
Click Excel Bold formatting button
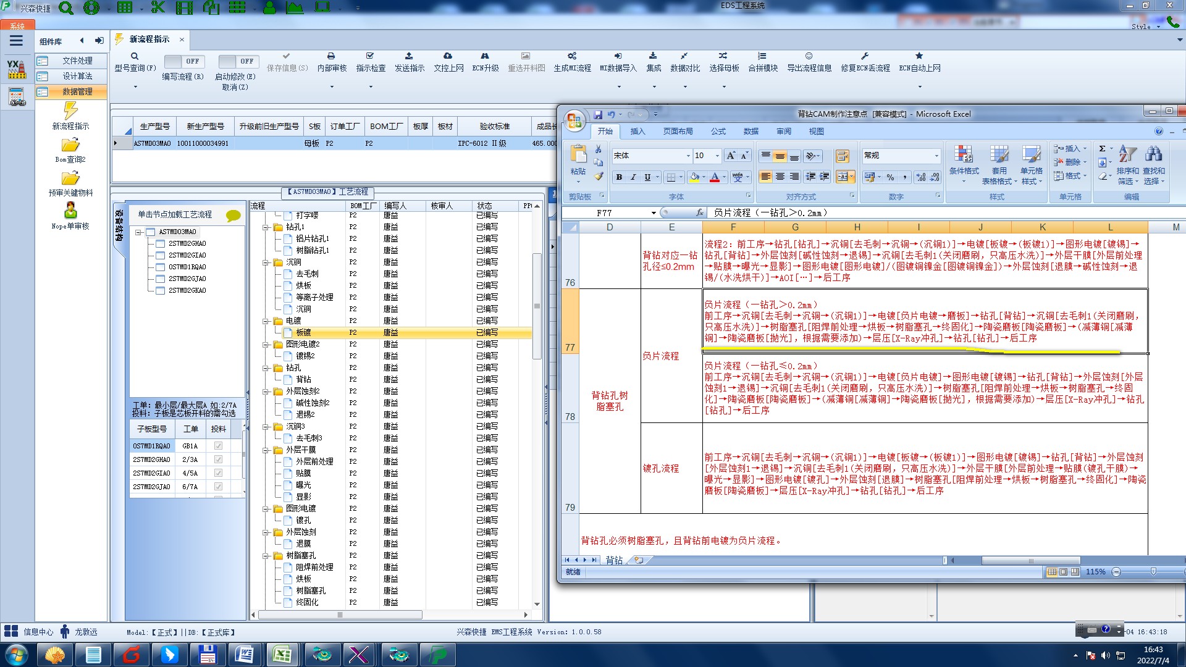(619, 177)
